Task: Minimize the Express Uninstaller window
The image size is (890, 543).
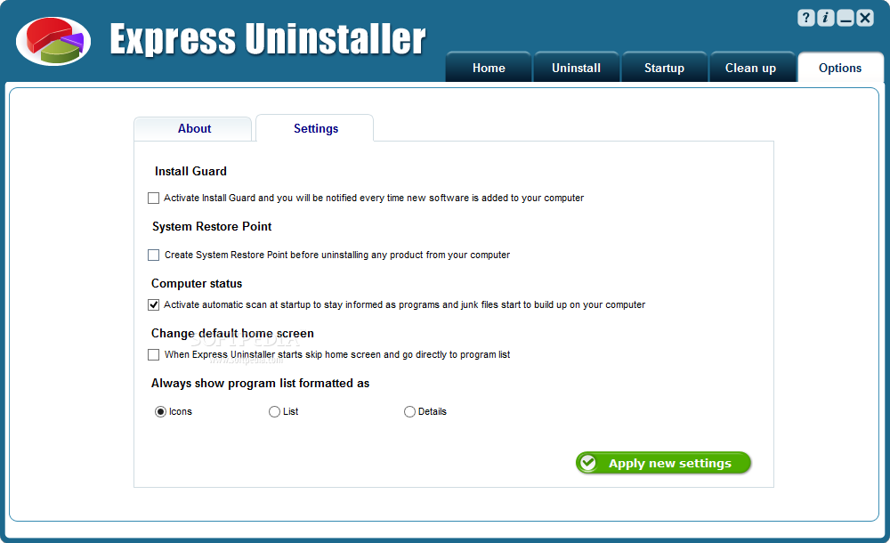Action: (x=845, y=18)
